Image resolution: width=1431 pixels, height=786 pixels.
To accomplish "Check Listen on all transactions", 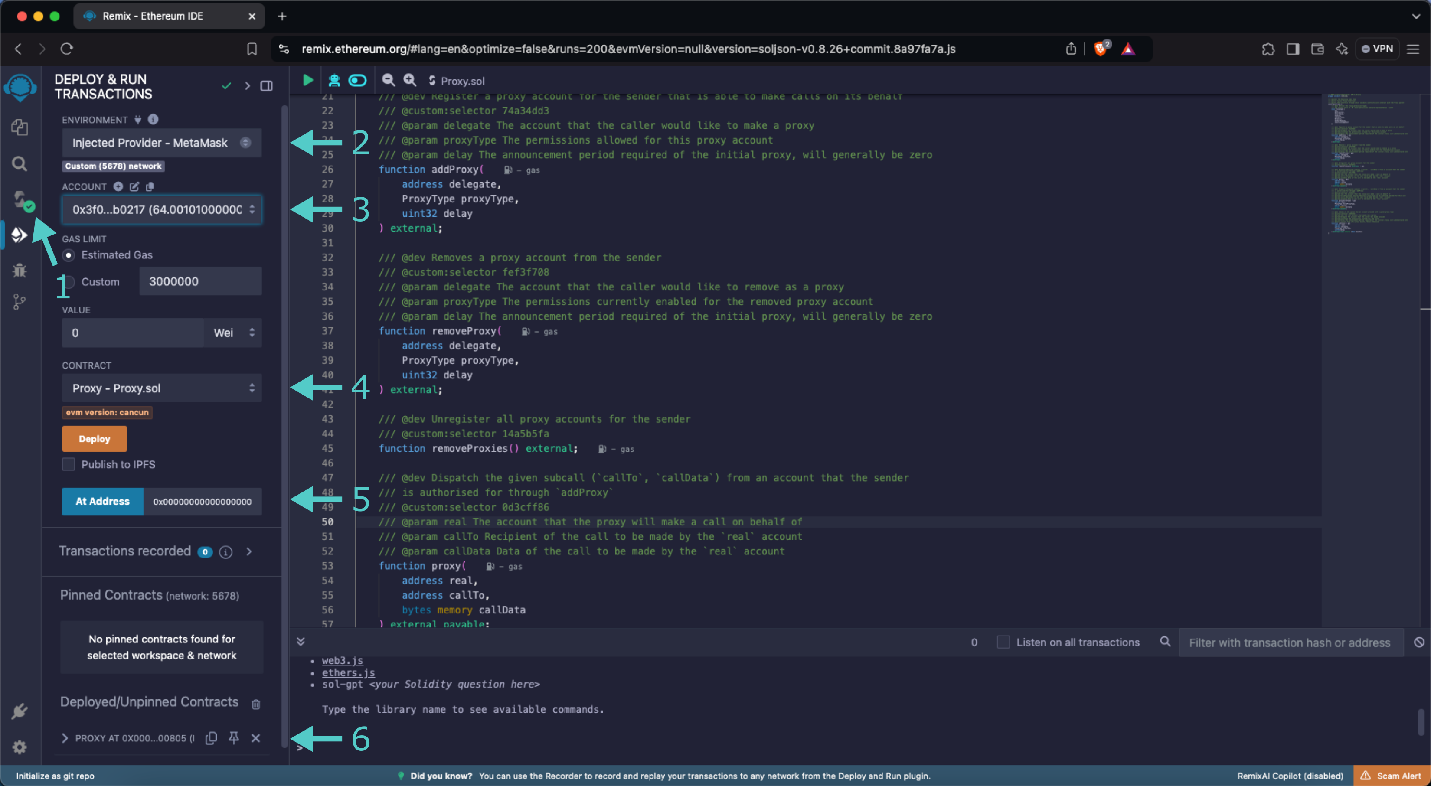I will coord(1003,642).
